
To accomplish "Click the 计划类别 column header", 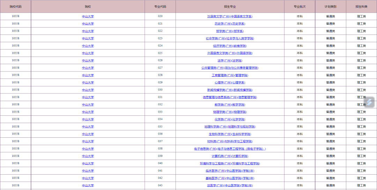I will 331,7.
